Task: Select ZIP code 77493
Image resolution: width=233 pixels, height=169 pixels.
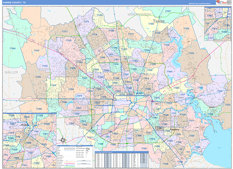Action: coord(38,77)
